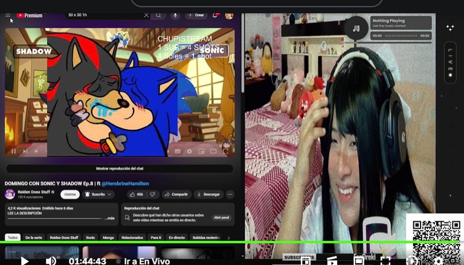Enter fullscreen from the bottom player bar

385,261
